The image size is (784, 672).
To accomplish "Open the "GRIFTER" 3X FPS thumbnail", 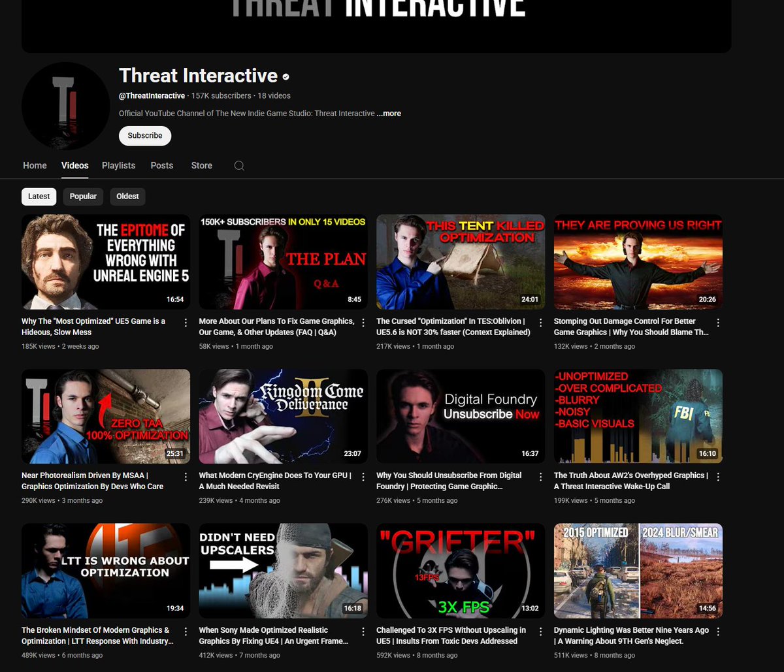I will (x=461, y=571).
